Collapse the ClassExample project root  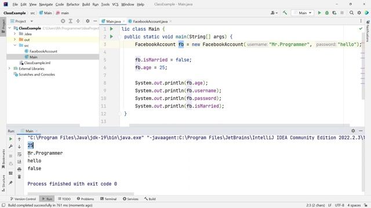10,28
